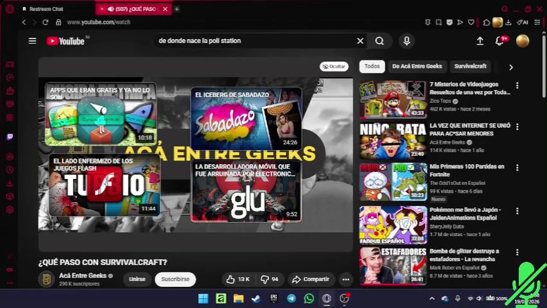Add page to bookmarks heart icon

click(x=471, y=22)
